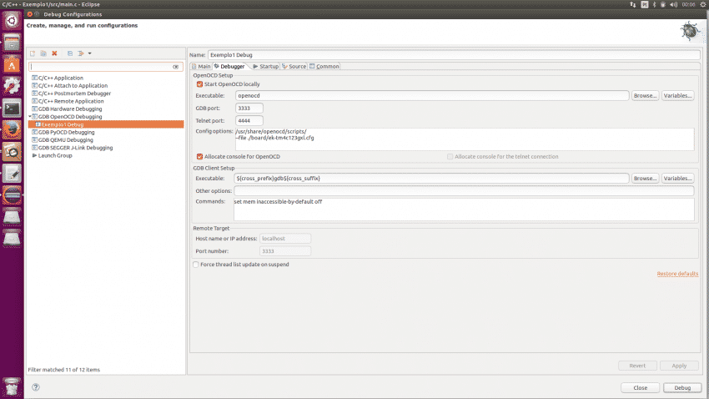The image size is (709, 399).
Task: Select GDB SEGGER J-Link Debugging entry
Action: coord(75,148)
